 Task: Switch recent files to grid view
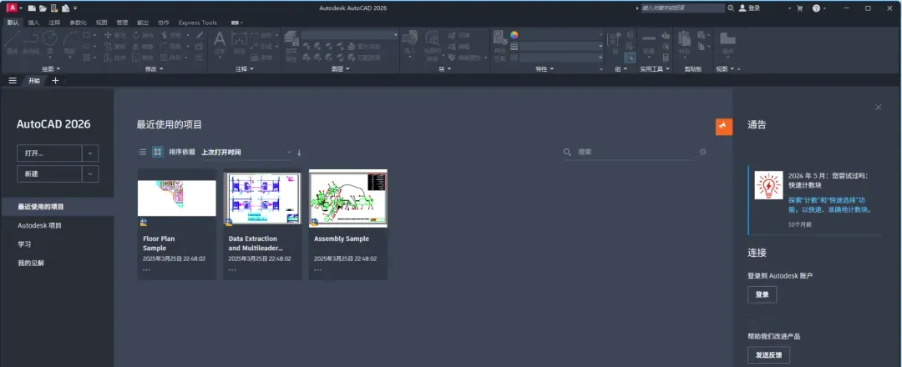[x=157, y=152]
